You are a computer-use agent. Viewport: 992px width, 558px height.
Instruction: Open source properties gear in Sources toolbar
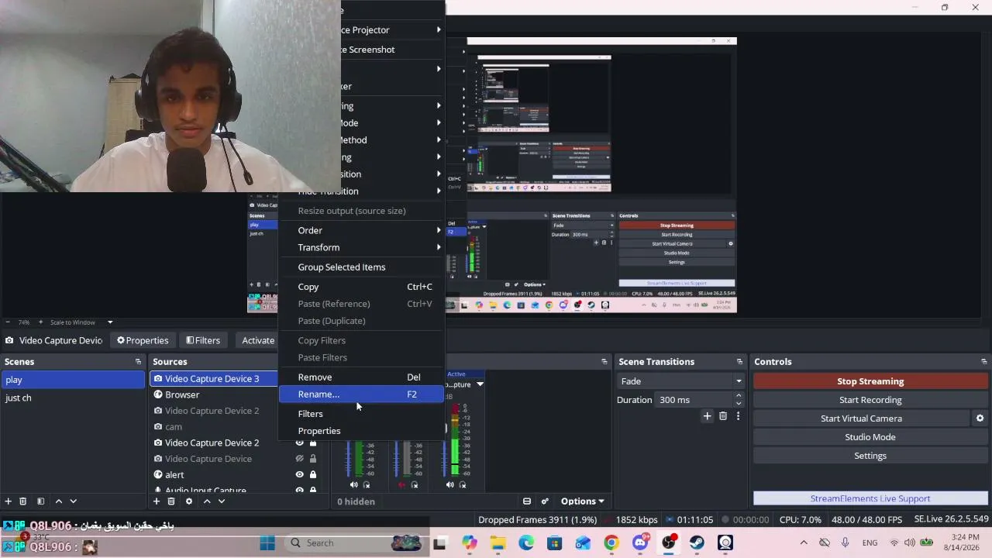pos(188,501)
